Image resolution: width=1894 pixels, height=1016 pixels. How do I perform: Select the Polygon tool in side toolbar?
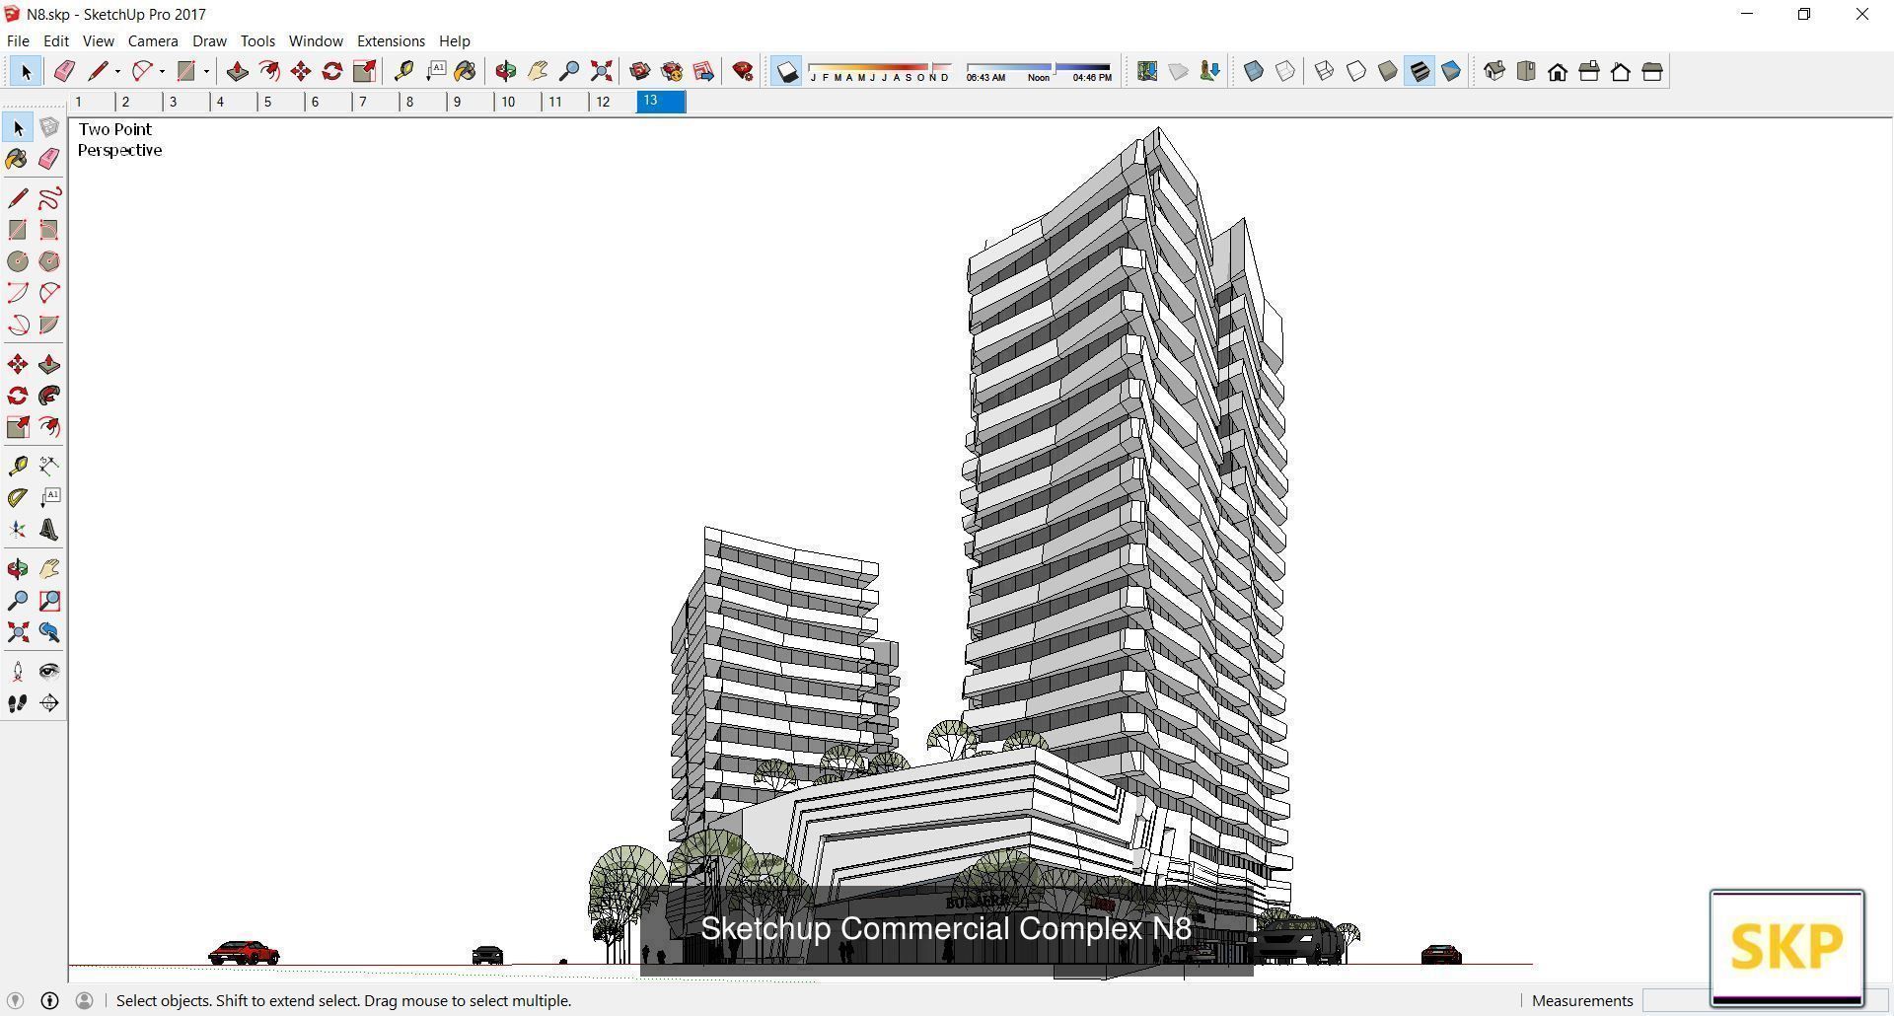49,261
